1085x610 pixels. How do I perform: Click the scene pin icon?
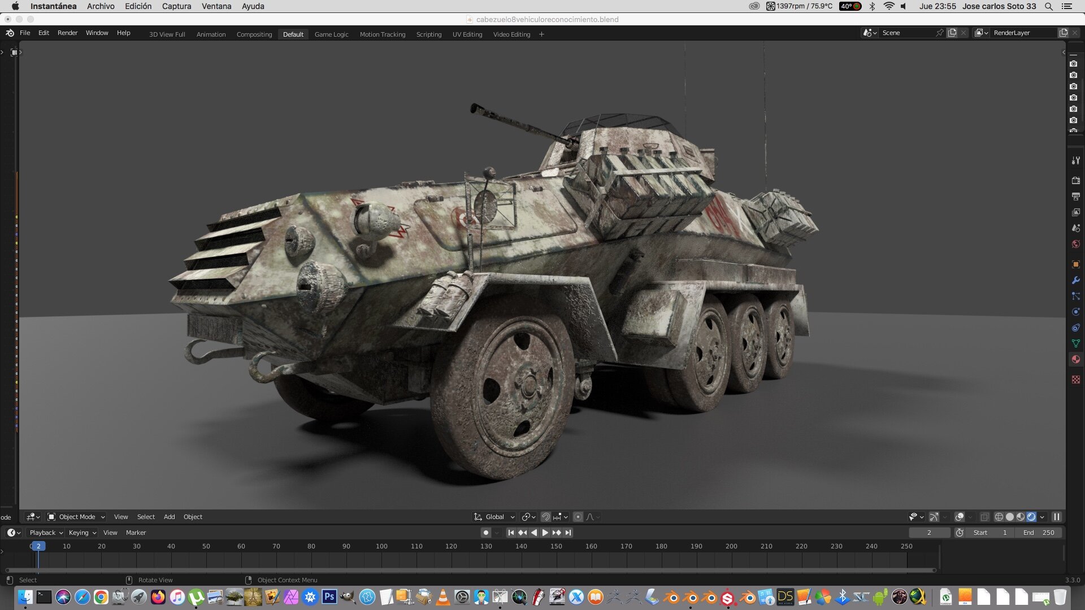(x=940, y=33)
